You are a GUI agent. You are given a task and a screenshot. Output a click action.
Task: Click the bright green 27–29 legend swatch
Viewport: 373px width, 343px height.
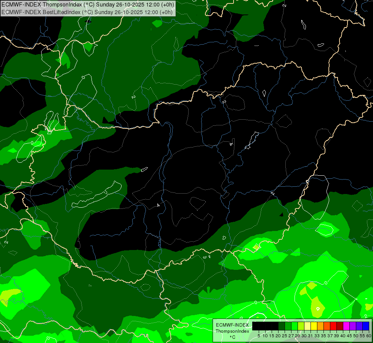coord(295,326)
